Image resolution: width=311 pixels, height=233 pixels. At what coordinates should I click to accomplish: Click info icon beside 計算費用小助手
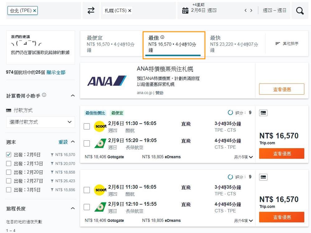tap(44, 95)
